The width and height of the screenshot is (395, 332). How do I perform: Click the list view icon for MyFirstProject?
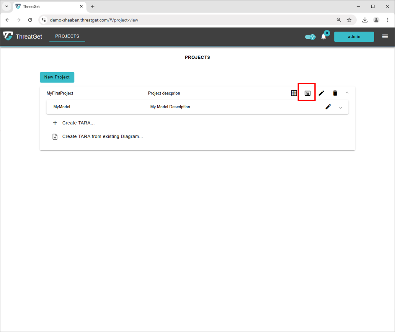coord(307,93)
